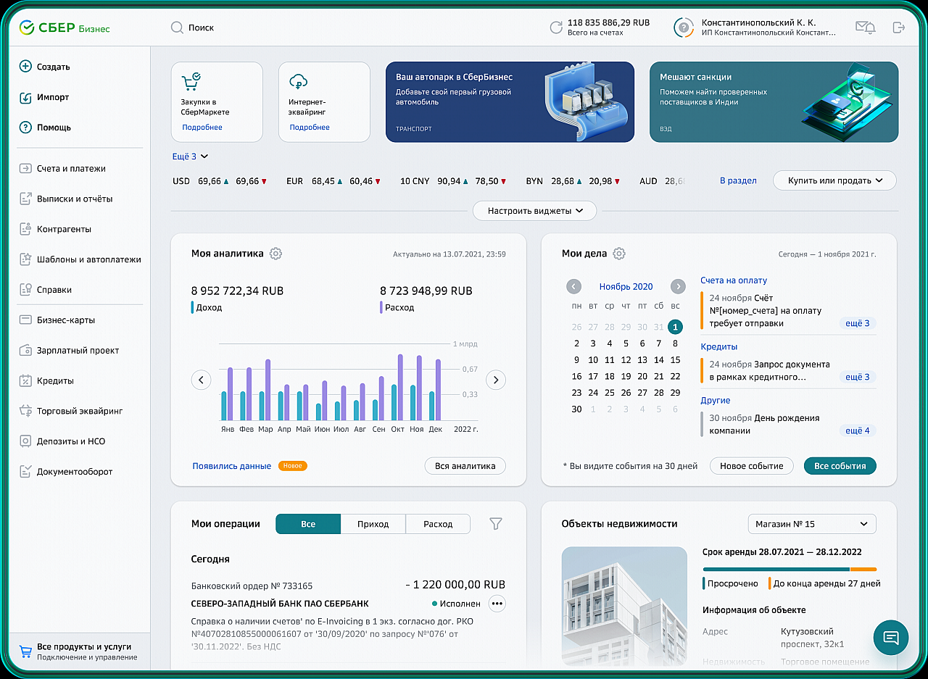Click the logout icon in header
The width and height of the screenshot is (928, 679).
point(899,28)
